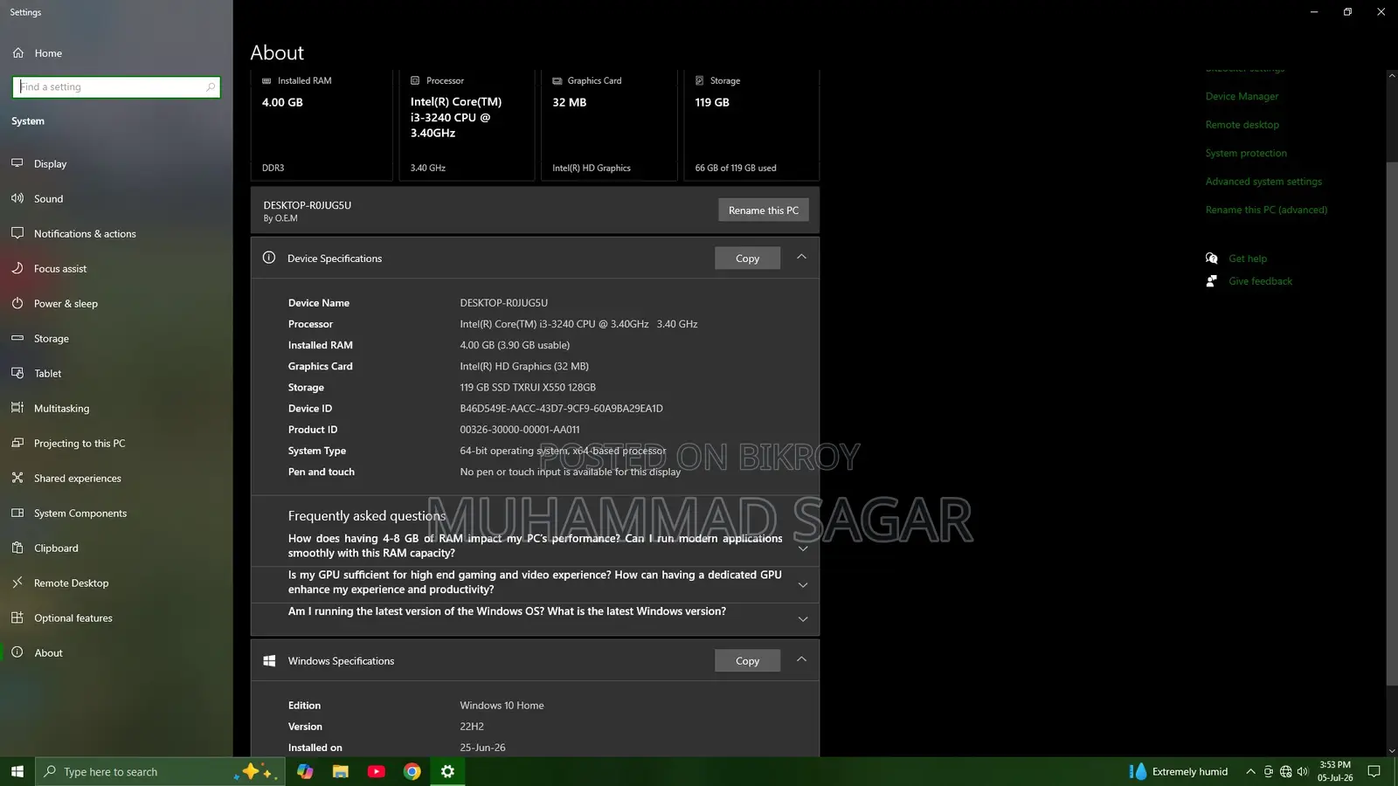
Task: Open Clipboard icon
Action: click(x=17, y=548)
